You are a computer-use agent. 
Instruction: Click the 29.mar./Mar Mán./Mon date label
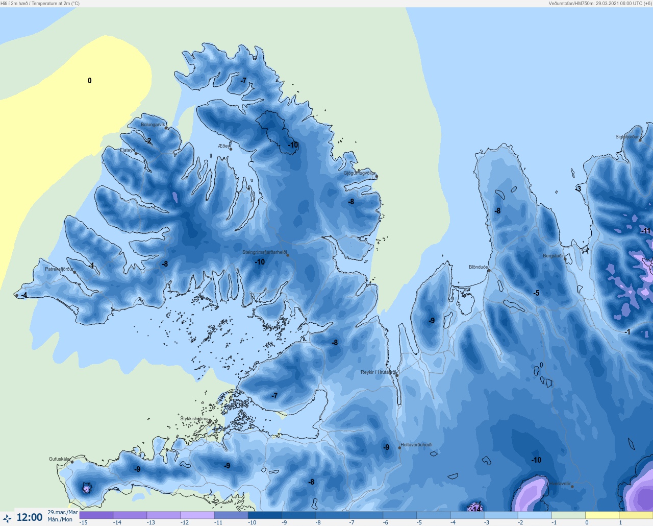62,516
